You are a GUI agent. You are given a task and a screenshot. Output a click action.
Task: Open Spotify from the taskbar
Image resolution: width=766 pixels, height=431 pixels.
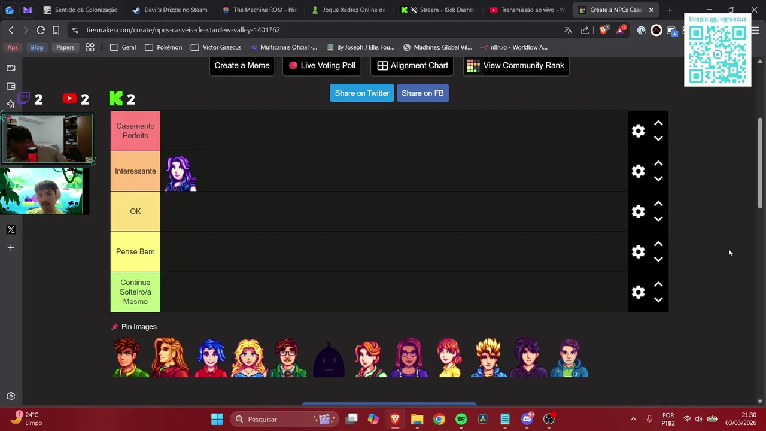coord(461,419)
